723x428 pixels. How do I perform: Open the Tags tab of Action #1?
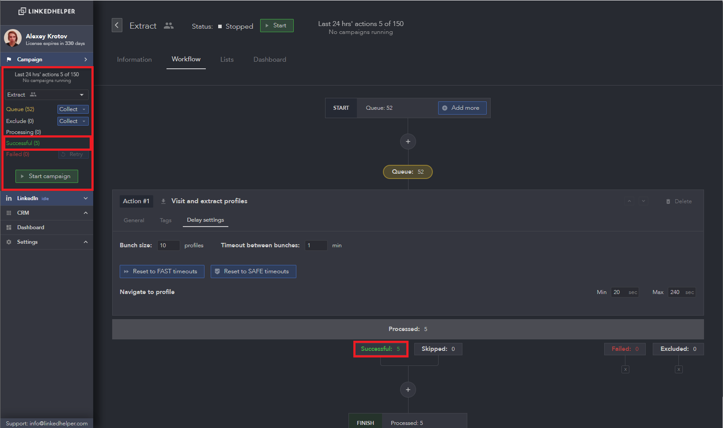pos(166,220)
